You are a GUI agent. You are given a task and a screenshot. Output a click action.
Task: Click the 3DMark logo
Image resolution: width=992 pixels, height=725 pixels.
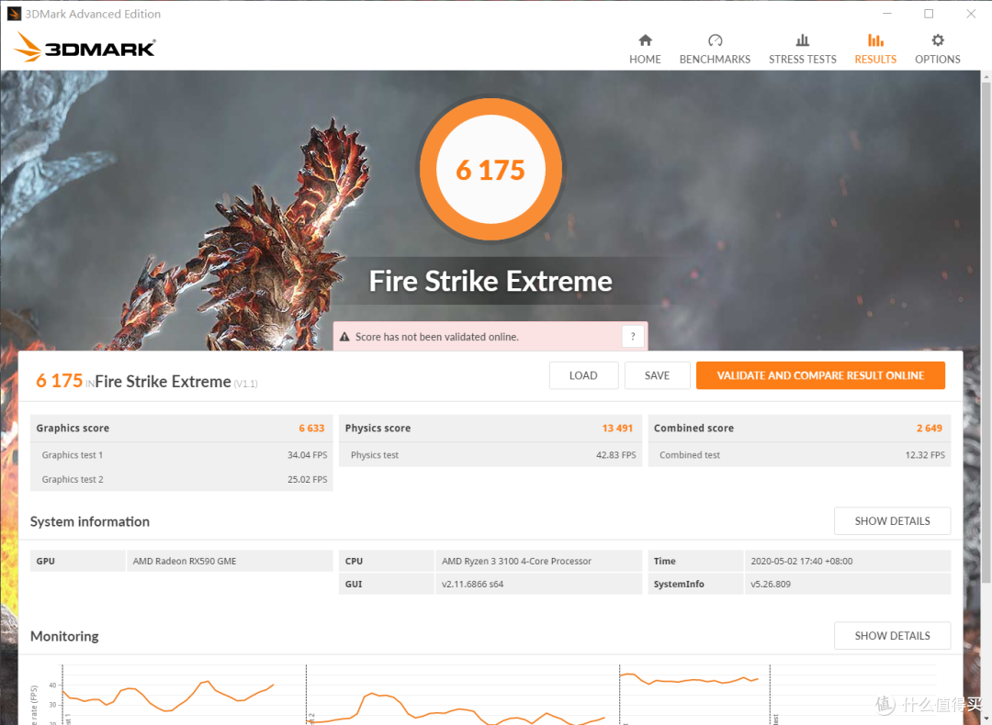tap(85, 47)
